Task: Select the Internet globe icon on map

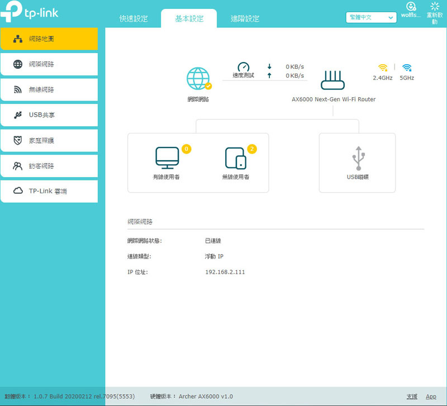Action: point(199,79)
